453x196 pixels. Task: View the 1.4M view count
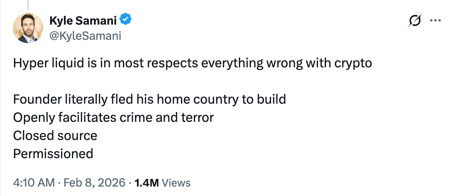[x=147, y=183]
